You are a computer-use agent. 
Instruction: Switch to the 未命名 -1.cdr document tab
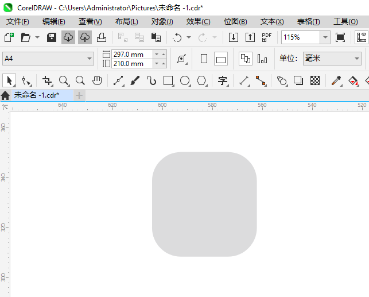click(42, 95)
